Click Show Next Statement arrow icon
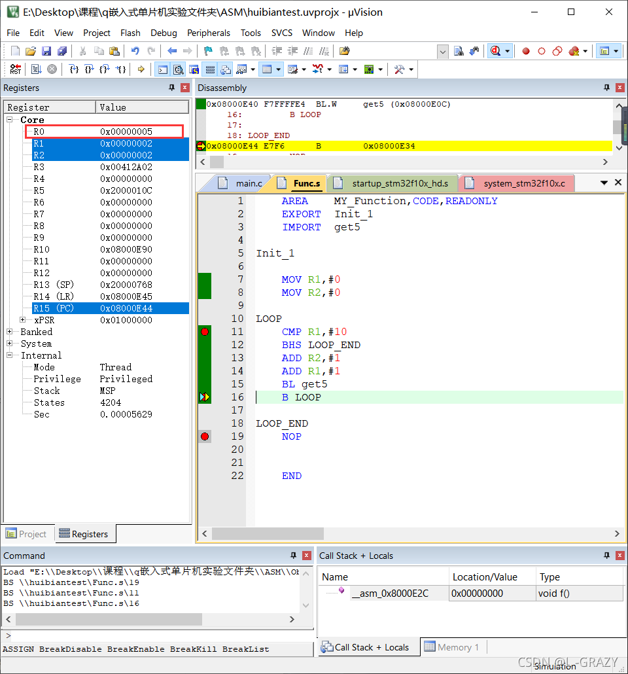 point(141,69)
